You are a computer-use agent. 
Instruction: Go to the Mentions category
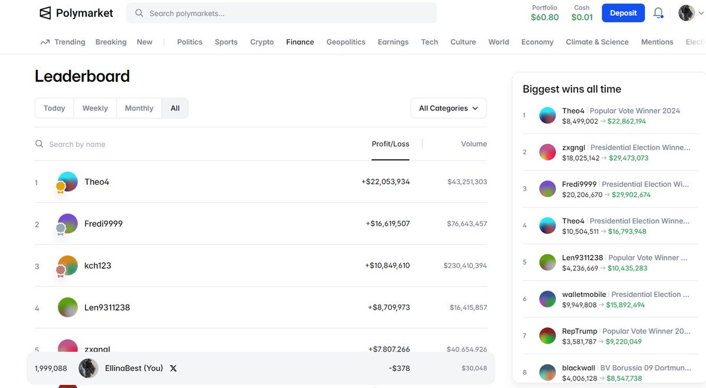coord(657,42)
